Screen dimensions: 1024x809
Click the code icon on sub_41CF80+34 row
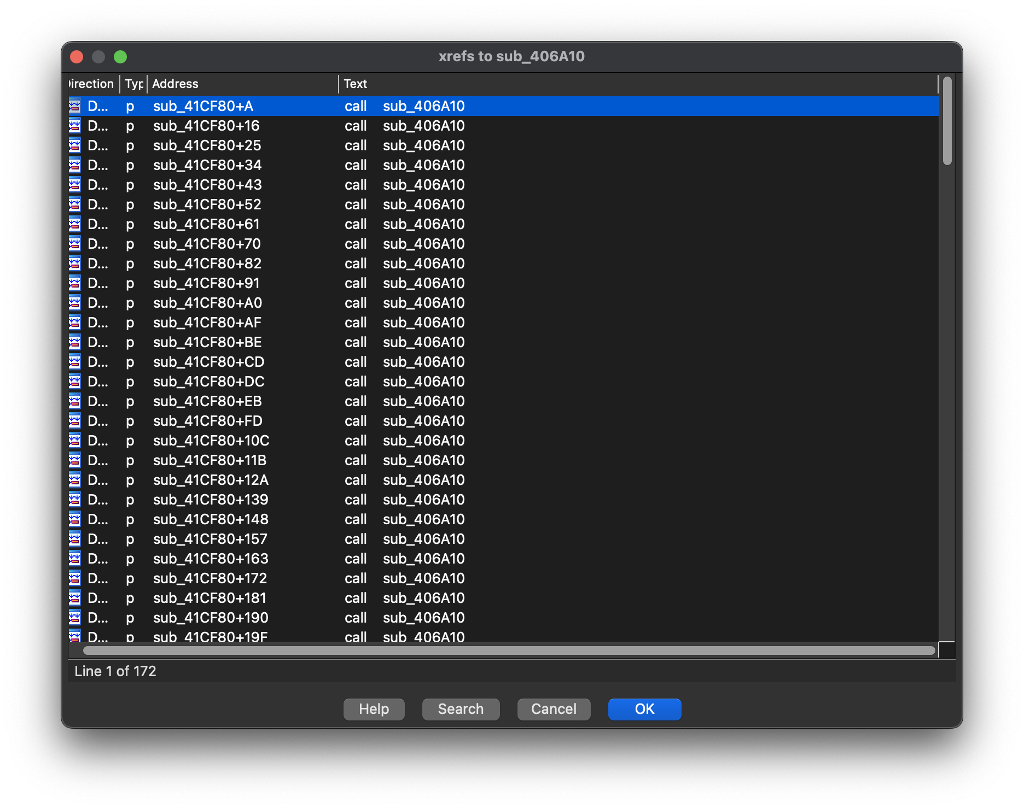75,165
